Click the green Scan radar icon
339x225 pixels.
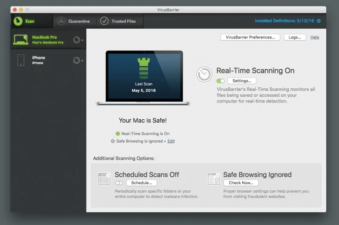pos(18,21)
